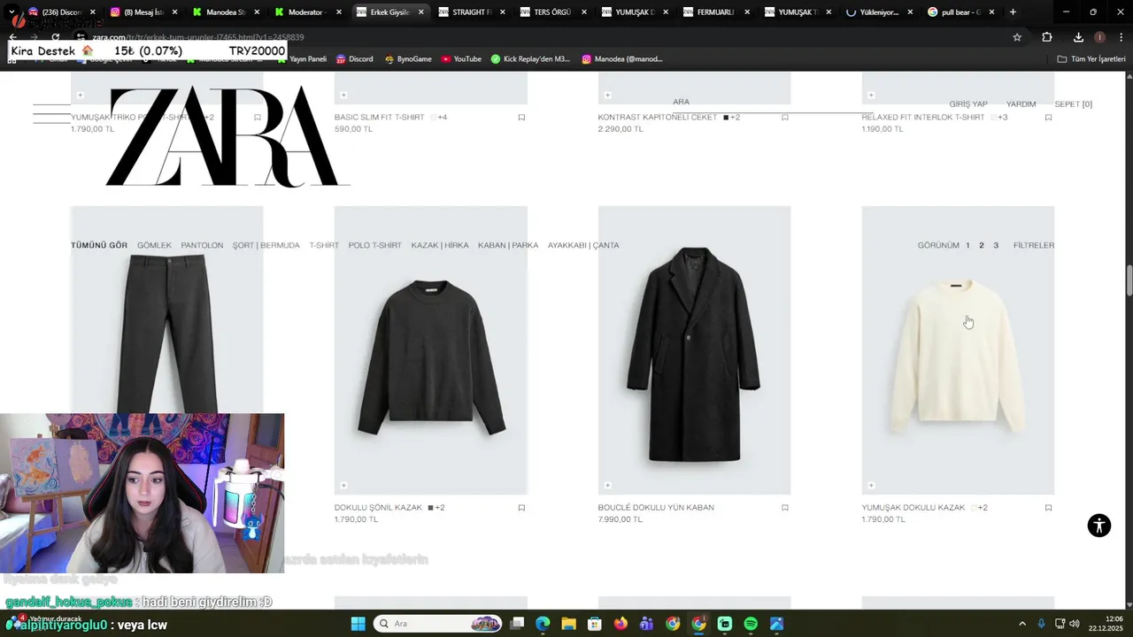Image resolution: width=1133 pixels, height=637 pixels.
Task: Open Bouclé Dokulu Yün Kaban product image
Action: 694,350
